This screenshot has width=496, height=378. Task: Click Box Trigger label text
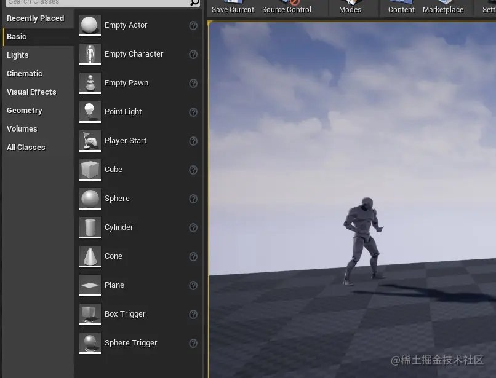pos(125,314)
